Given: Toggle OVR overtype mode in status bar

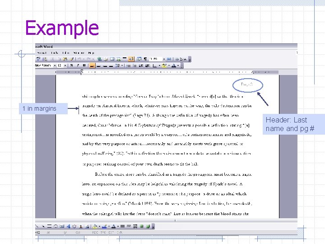Looking at the screenshot, I should 119,232.
